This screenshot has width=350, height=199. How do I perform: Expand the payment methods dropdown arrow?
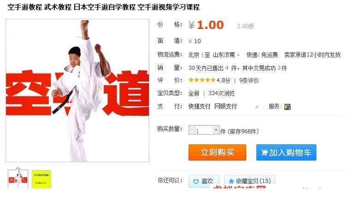tap(257, 107)
